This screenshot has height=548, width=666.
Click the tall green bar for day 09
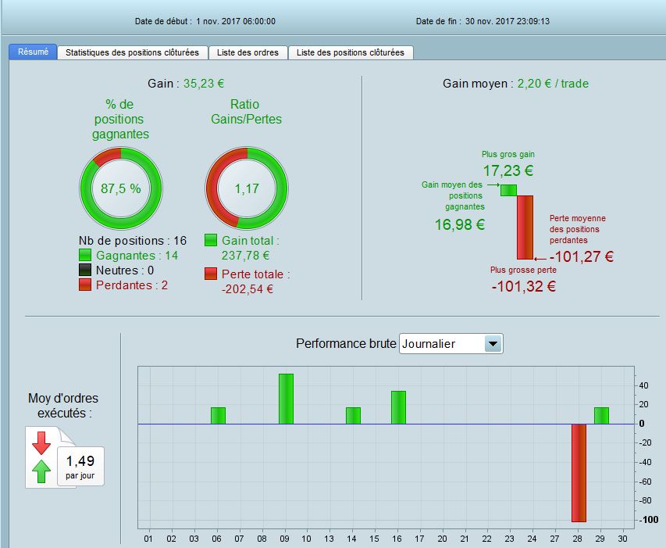pyautogui.click(x=286, y=399)
